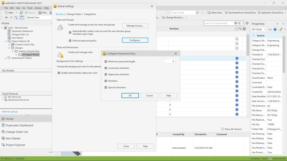Open the Tools menu

(x=30, y=8)
